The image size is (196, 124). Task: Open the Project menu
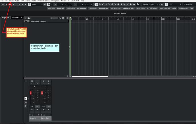coord(11,1)
